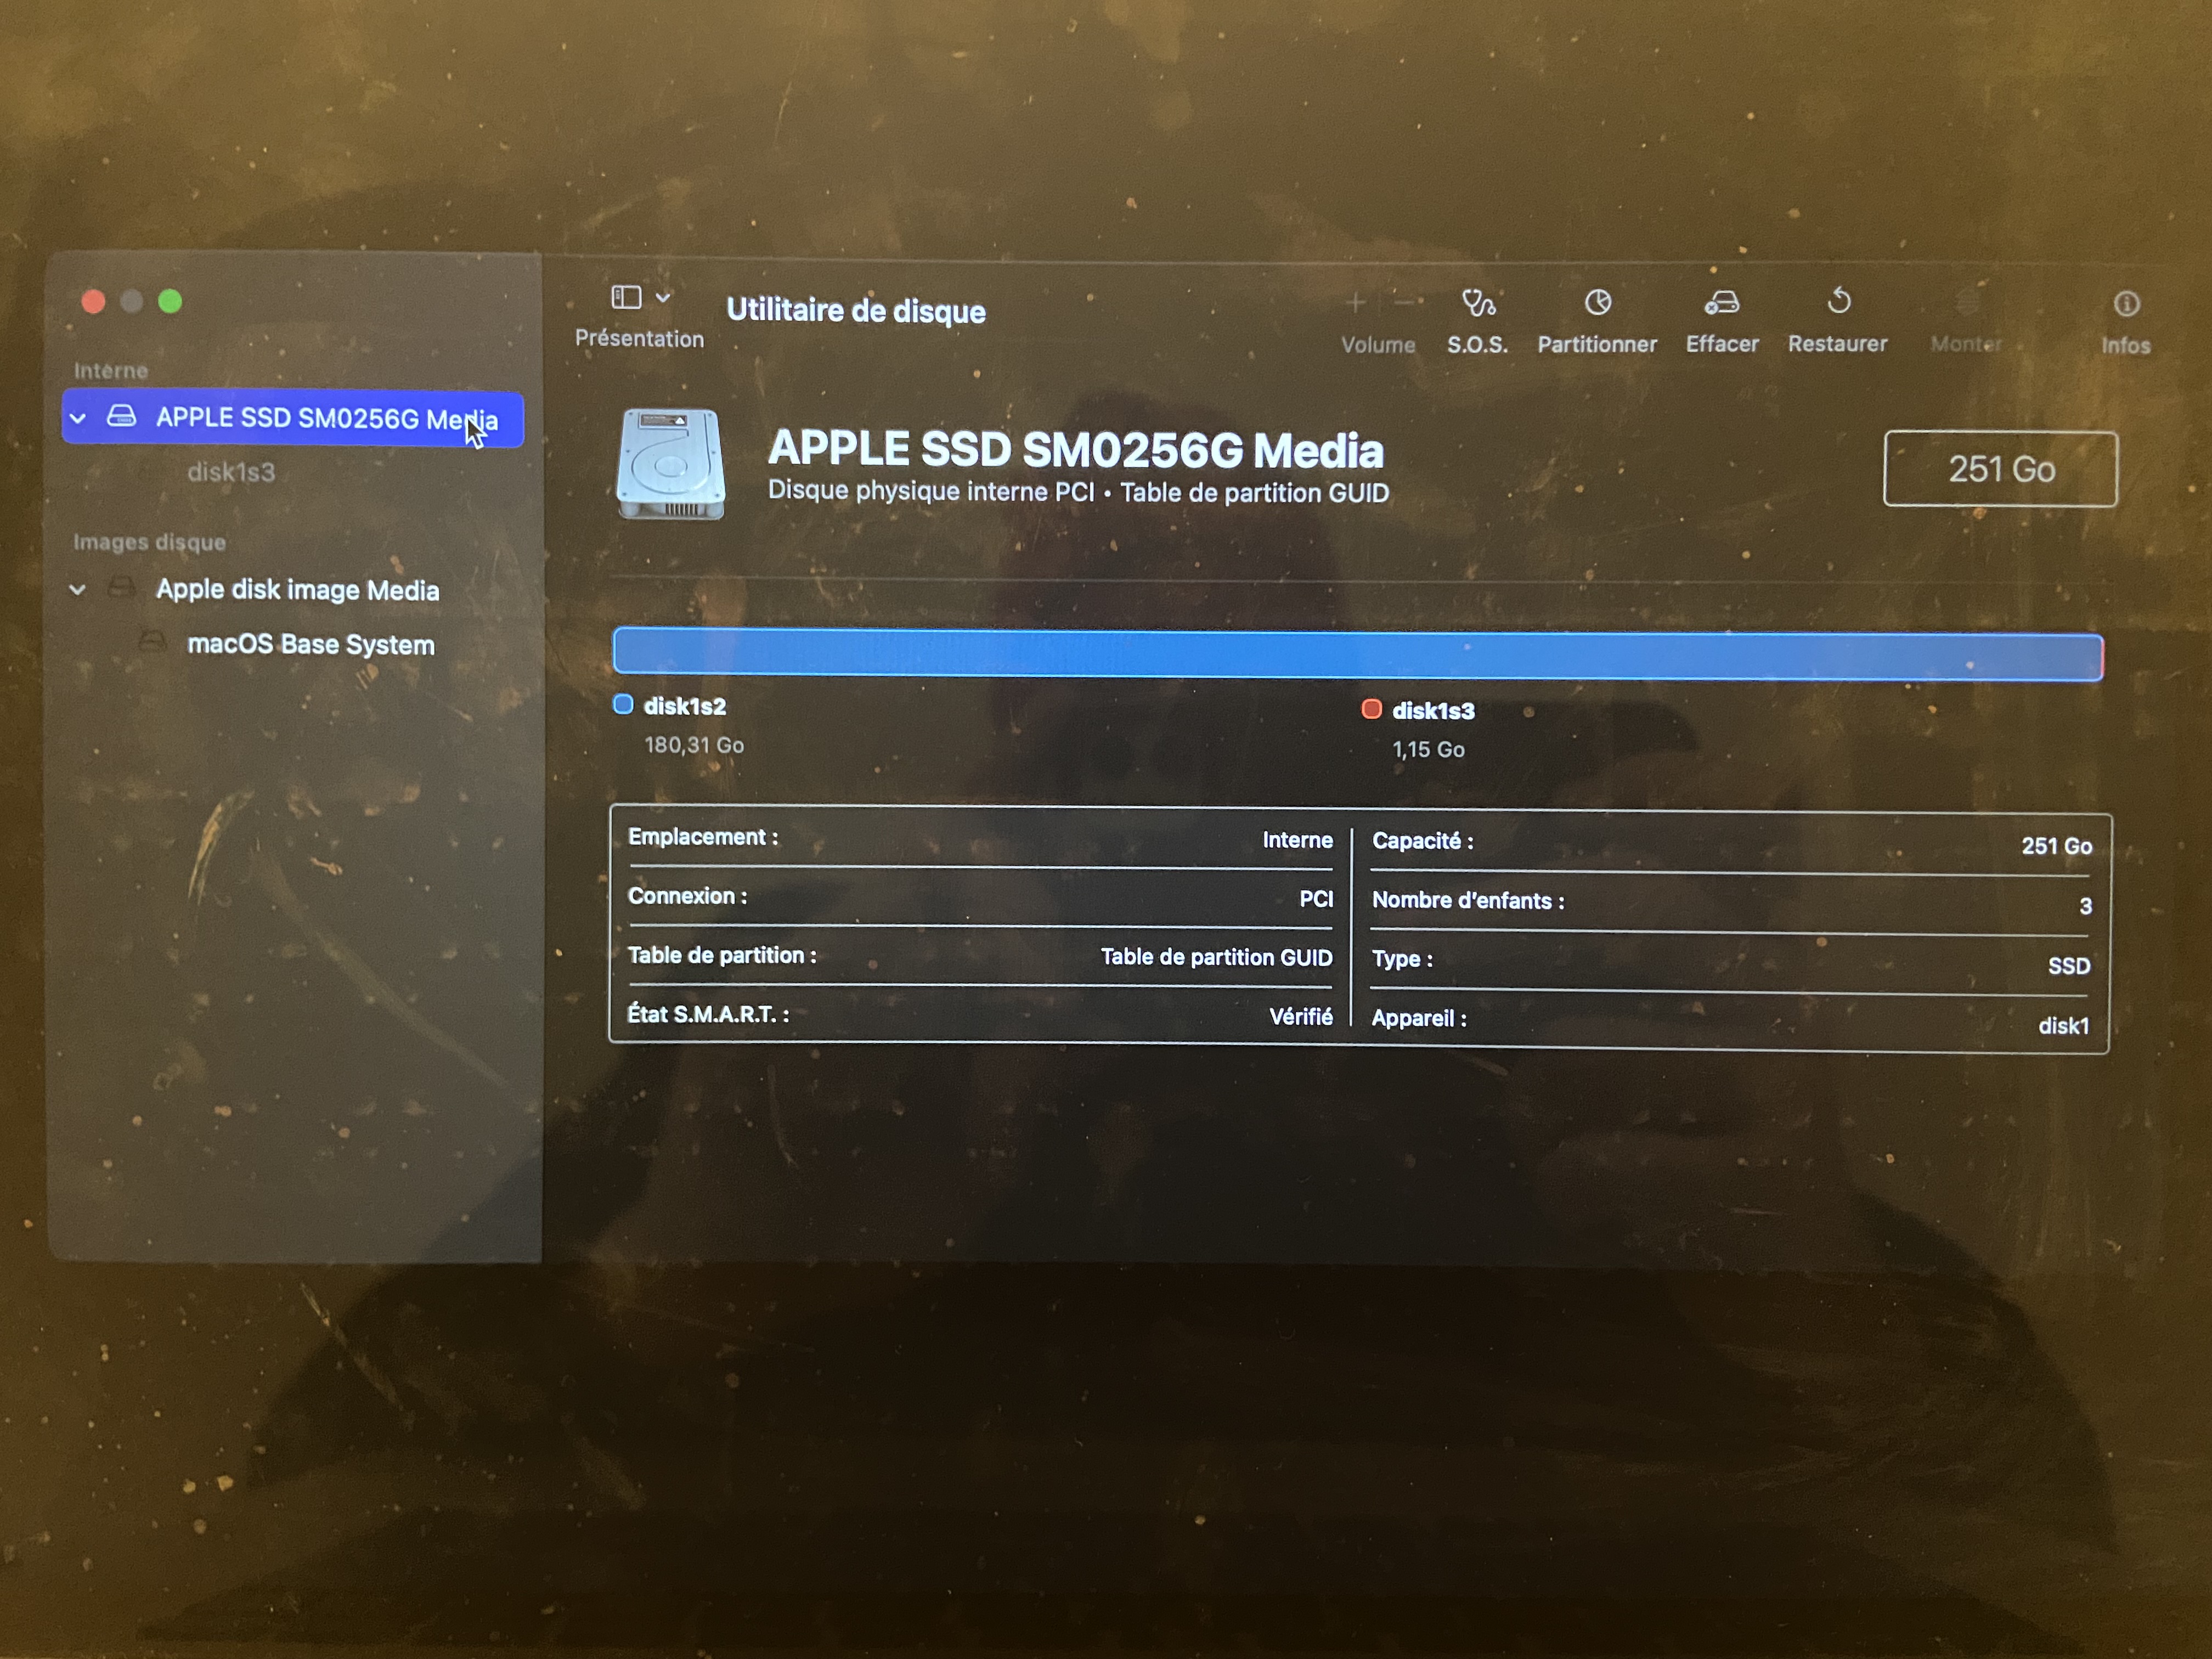Select Apple disk image Media in the sidebar
Viewport: 2212px width, 1659px height.
(x=297, y=590)
